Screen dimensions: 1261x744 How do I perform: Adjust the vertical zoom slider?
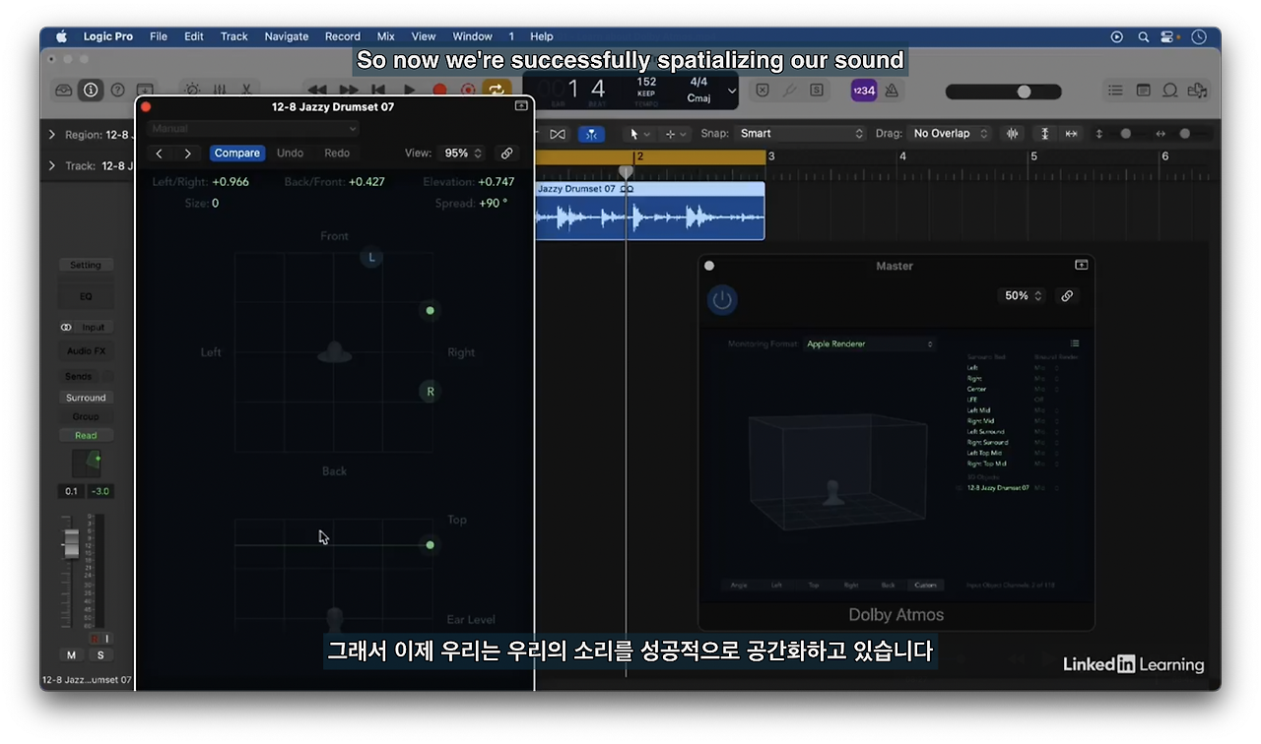pyautogui.click(x=1126, y=134)
